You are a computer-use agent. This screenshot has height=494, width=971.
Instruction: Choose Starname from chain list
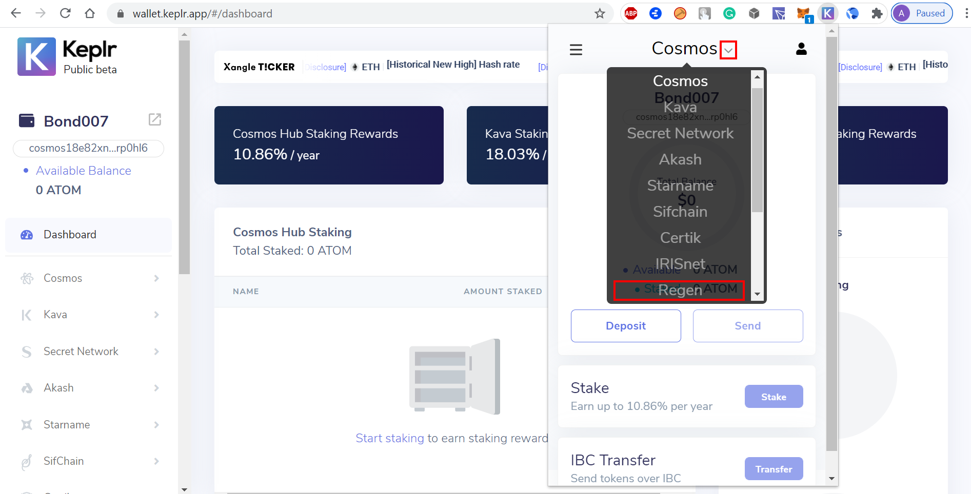[680, 186]
